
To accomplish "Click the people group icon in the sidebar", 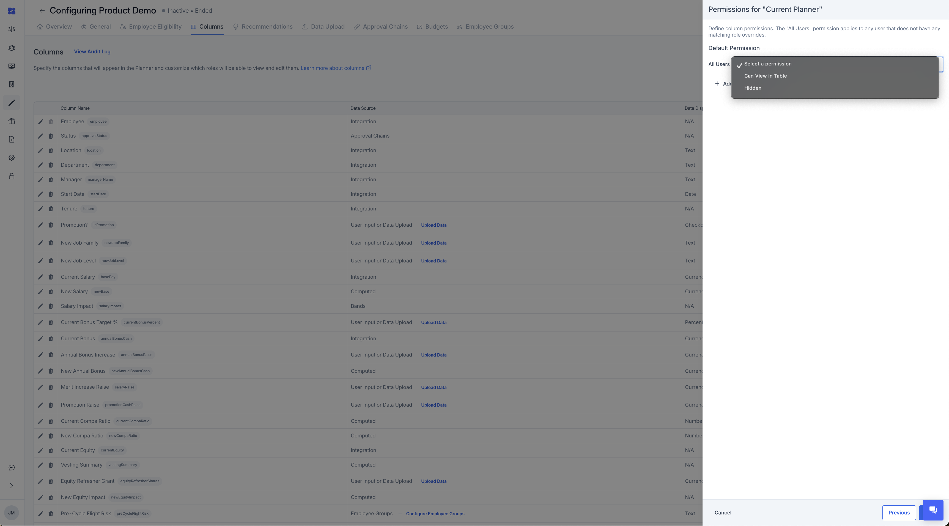I will click(11, 48).
